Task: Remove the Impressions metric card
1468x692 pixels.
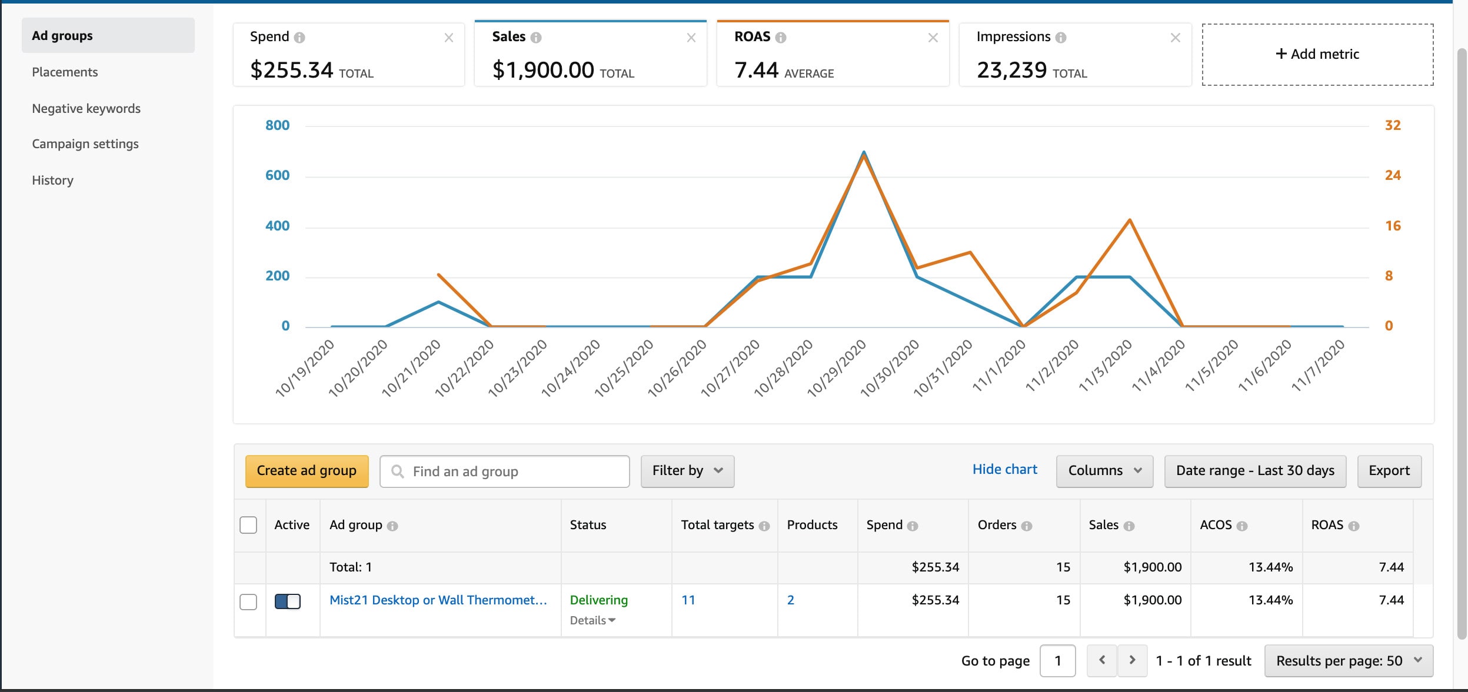Action: point(1176,38)
